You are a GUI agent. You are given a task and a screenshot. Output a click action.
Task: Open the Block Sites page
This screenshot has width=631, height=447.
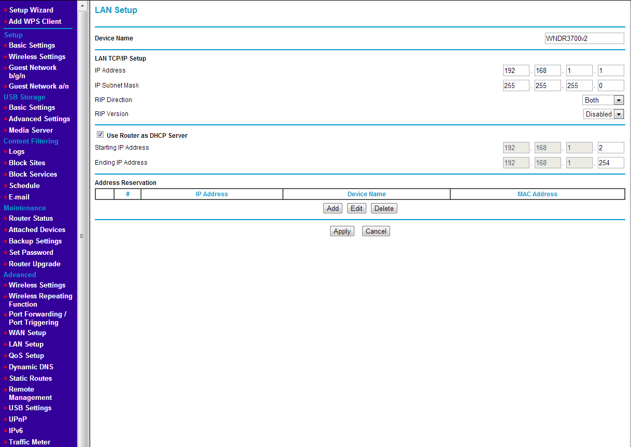click(x=25, y=163)
